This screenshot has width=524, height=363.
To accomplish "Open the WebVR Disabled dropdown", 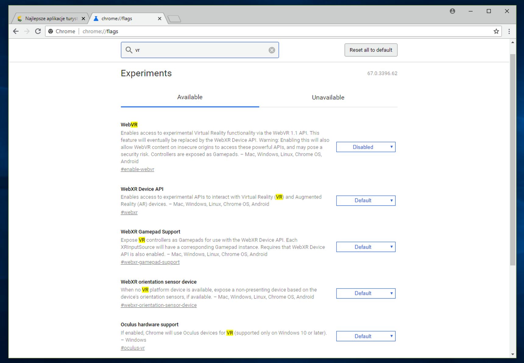I will (x=366, y=147).
